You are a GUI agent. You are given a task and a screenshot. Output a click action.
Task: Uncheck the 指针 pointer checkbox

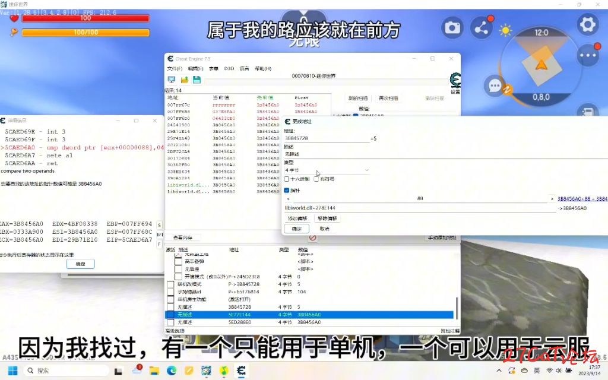coord(287,191)
